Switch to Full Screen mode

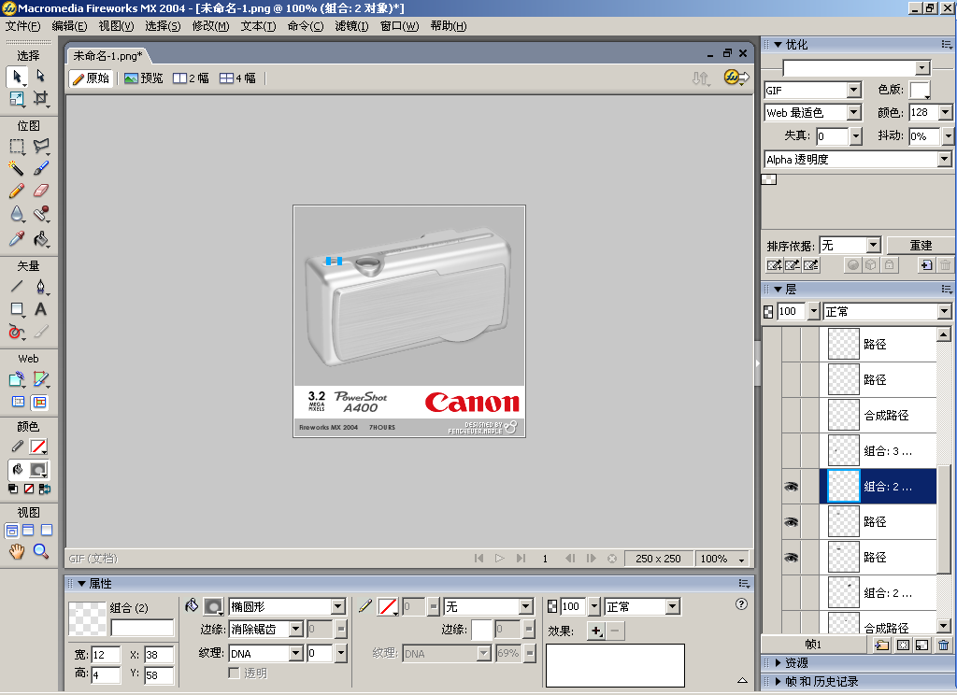click(47, 531)
